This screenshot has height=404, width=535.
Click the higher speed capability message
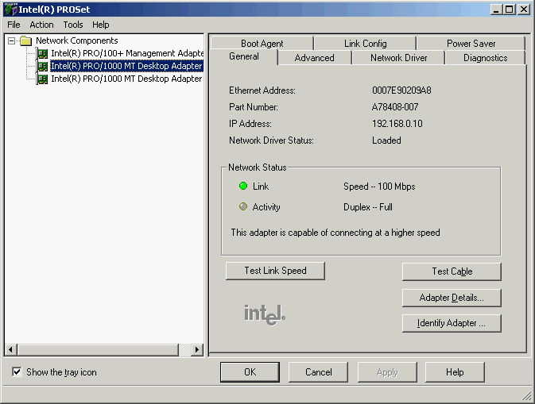pyautogui.click(x=335, y=233)
